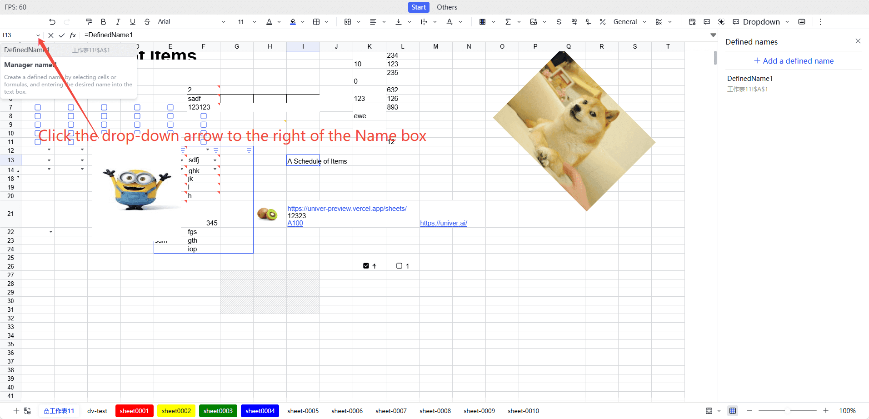
Task: Check the empty checkbox in cell L26
Action: point(399,266)
